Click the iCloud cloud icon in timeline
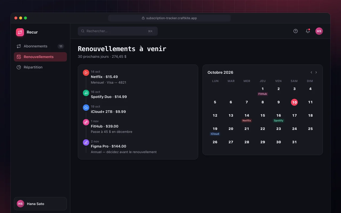Screen dimensions: 341x213 coord(86,108)
